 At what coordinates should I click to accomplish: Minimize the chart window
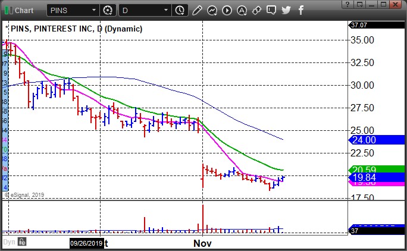click(x=372, y=4)
